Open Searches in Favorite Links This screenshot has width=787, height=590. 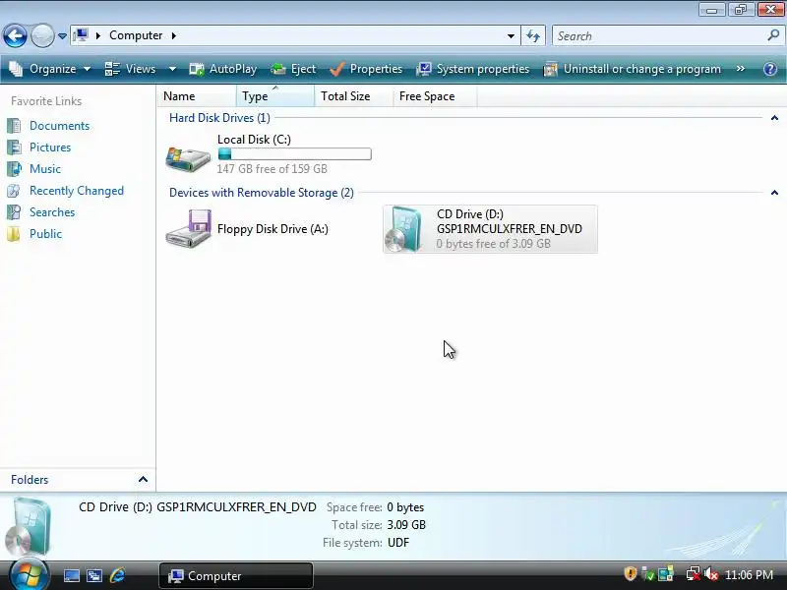52,212
